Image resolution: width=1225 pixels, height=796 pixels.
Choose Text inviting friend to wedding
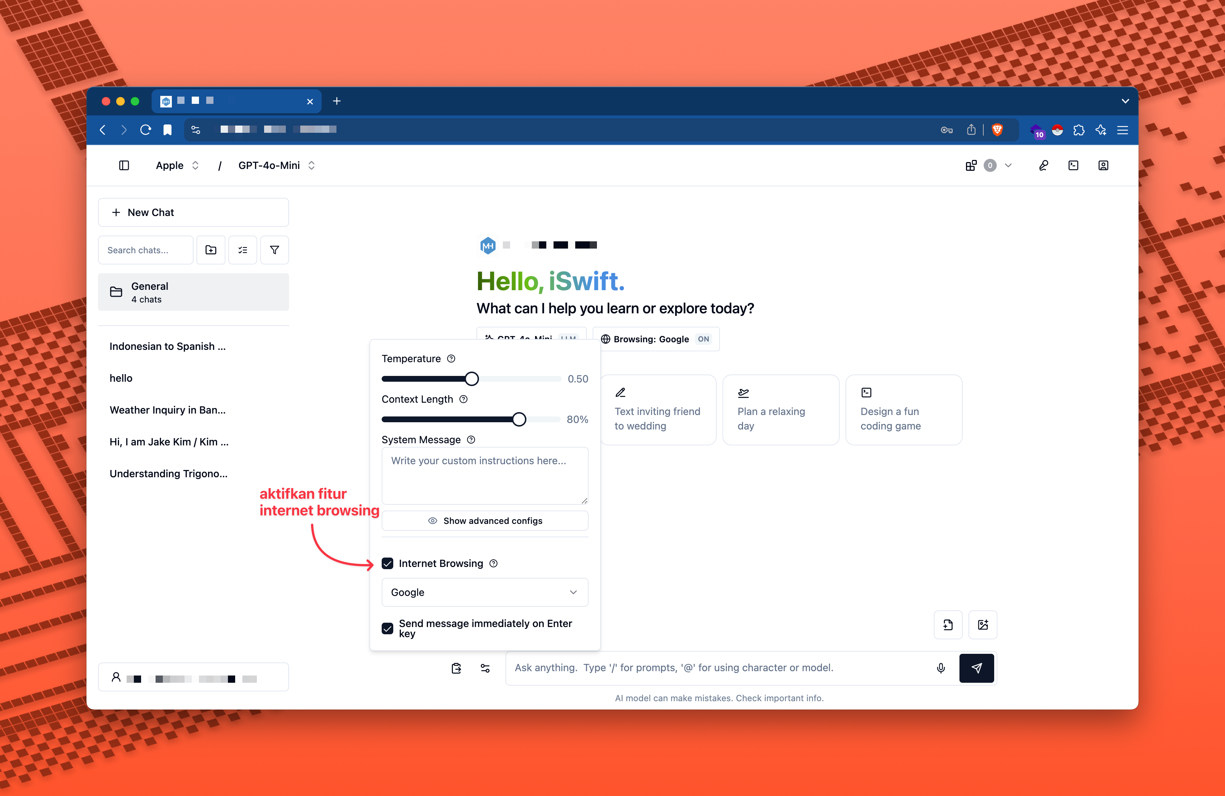658,410
